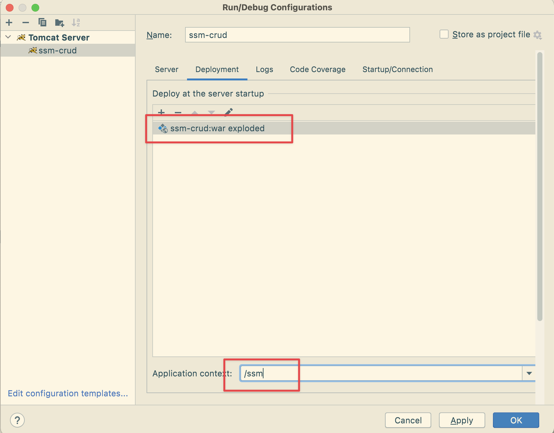Enable Store as project file checkbox

[x=444, y=34]
